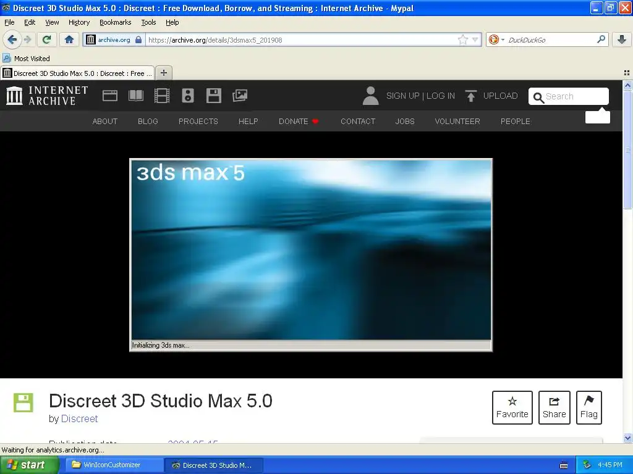Image resolution: width=633 pixels, height=474 pixels.
Task: Click the Flag button
Action: pos(589,407)
